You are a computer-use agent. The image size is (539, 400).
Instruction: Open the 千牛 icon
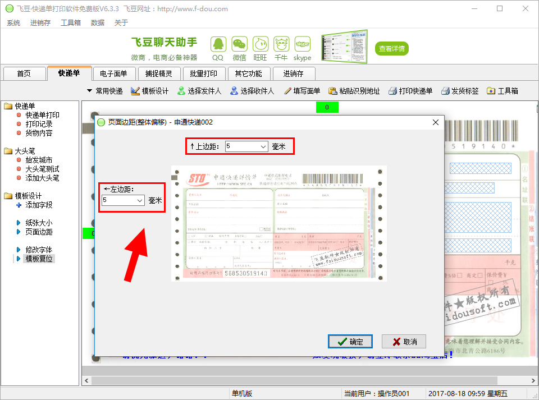[x=281, y=44]
